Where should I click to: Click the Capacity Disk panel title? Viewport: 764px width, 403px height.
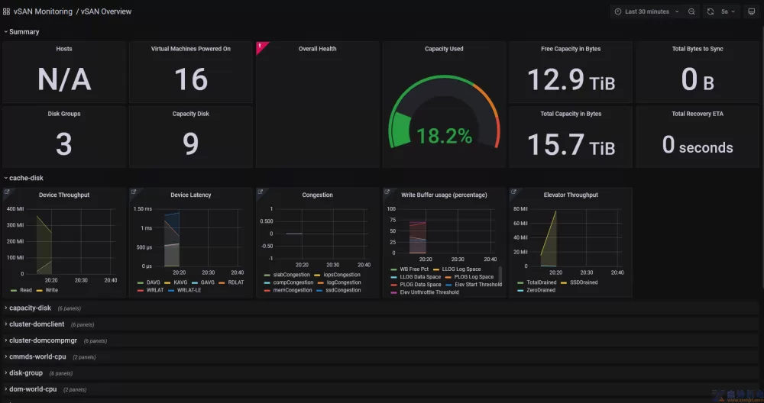[x=191, y=114]
